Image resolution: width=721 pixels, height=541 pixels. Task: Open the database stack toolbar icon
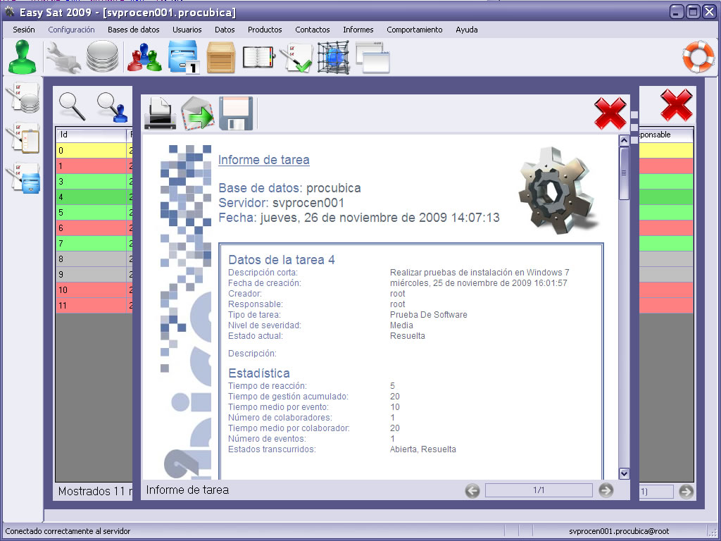tap(102, 56)
